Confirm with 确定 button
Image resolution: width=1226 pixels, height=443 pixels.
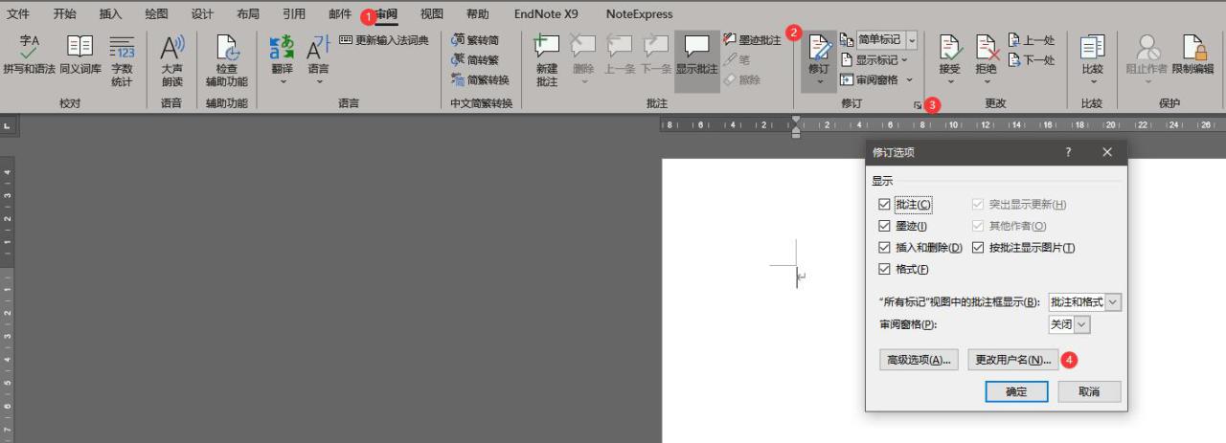(1016, 391)
